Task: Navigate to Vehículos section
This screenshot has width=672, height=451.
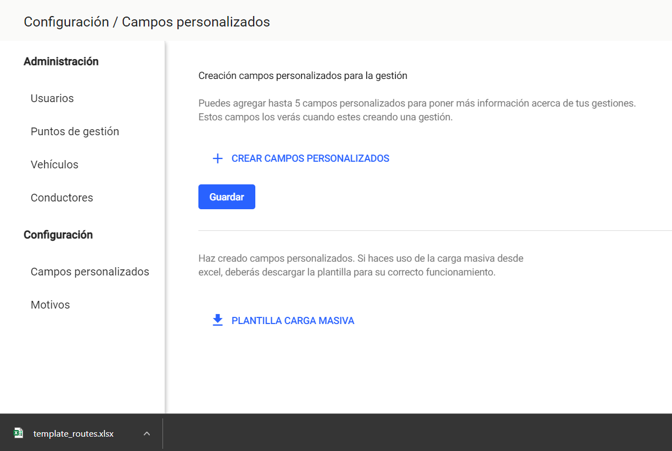Action: click(x=54, y=164)
